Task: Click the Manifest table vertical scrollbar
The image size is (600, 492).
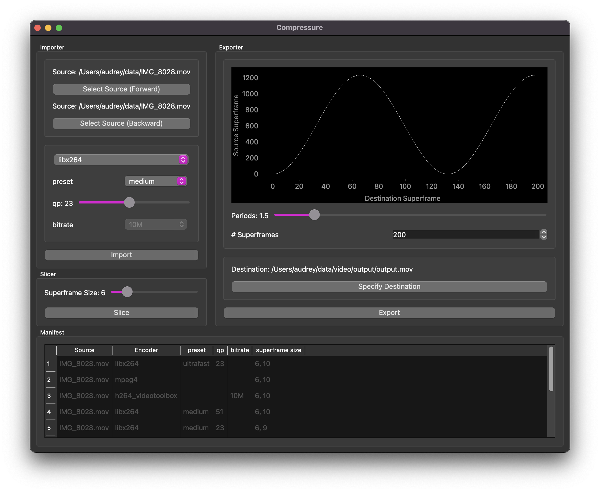Action: (551, 368)
